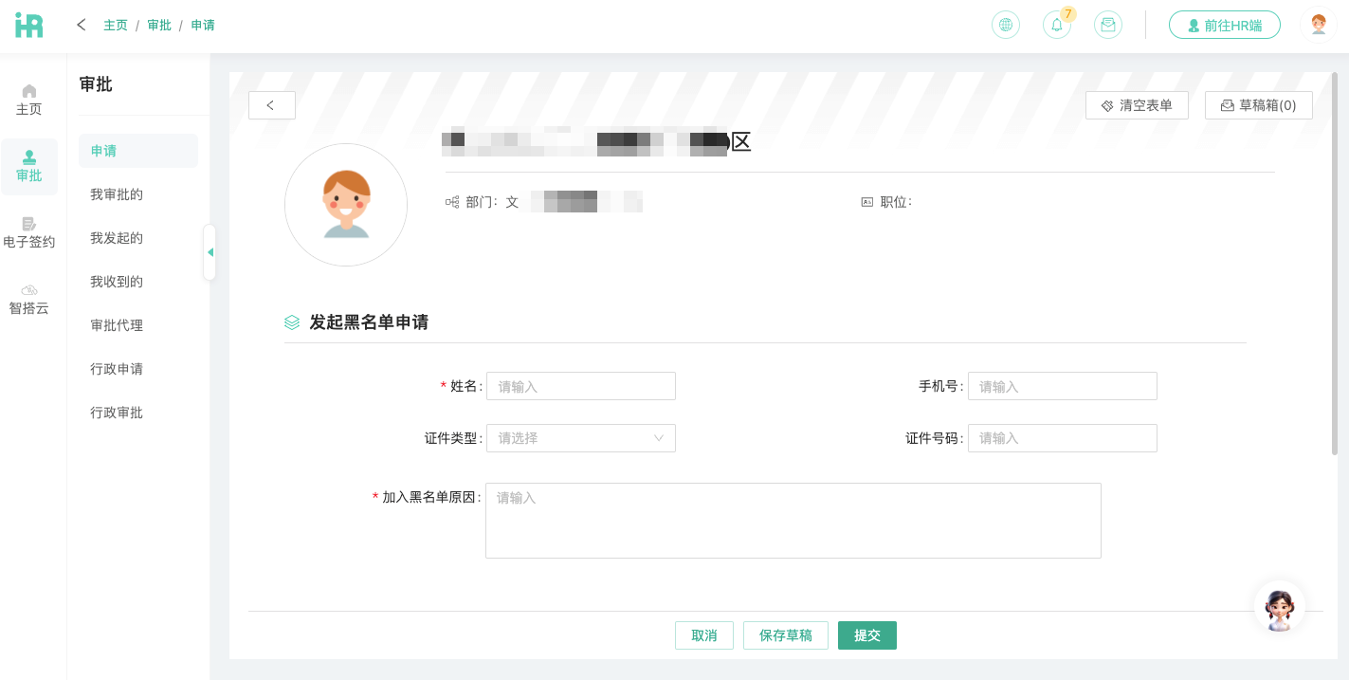This screenshot has height=680, width=1349.
Task: Open the 草稿箱(0) drafts box
Action: (1258, 105)
